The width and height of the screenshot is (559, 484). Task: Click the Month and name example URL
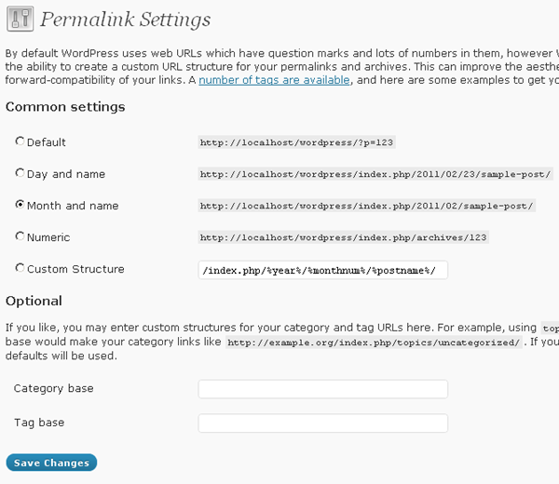367,206
